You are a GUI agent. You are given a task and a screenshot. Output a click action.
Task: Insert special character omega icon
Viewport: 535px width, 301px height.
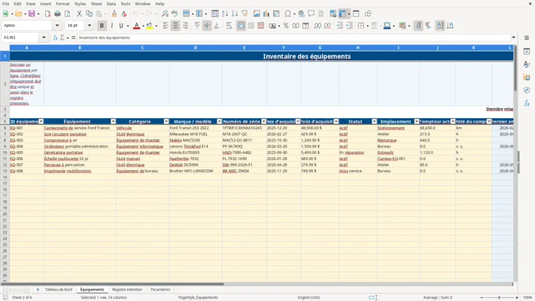(288, 14)
